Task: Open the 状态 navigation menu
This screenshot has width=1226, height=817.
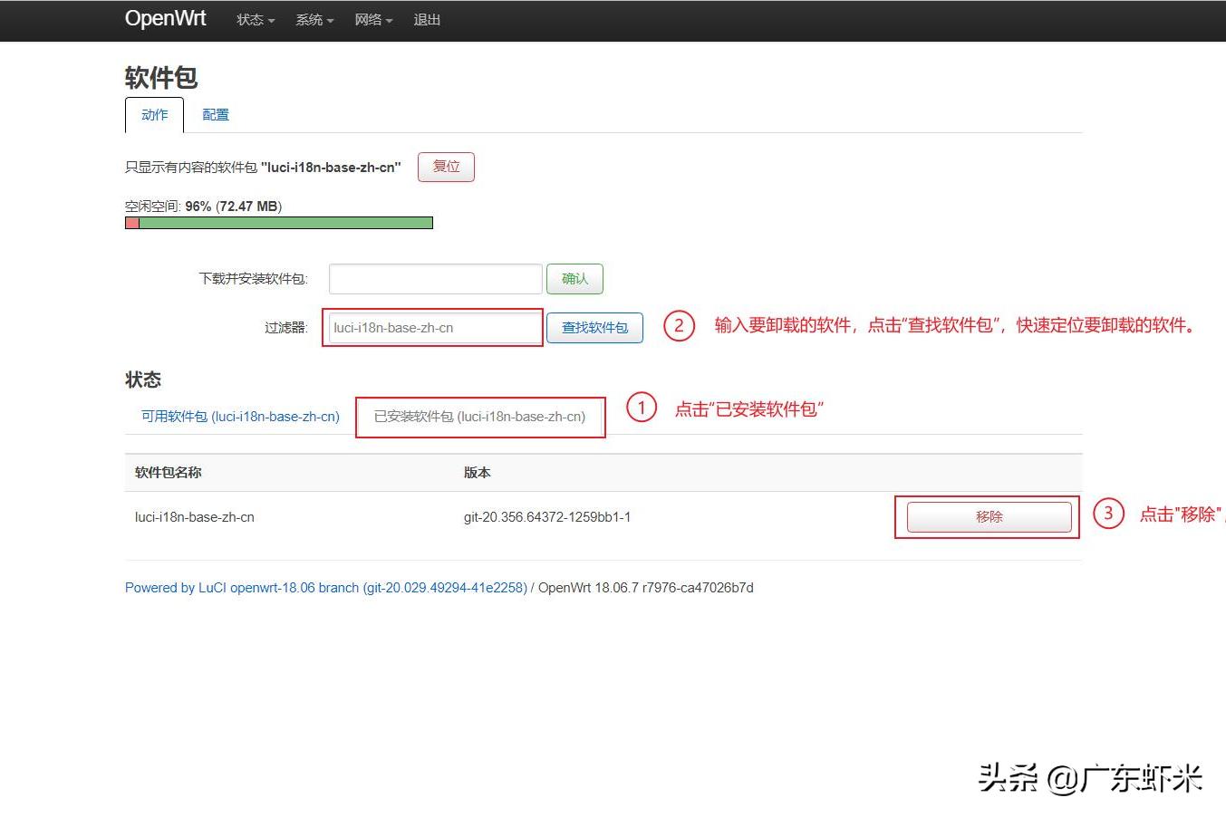Action: pyautogui.click(x=254, y=20)
